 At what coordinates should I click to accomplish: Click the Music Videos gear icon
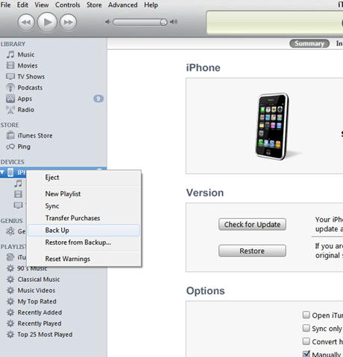tap(10, 290)
